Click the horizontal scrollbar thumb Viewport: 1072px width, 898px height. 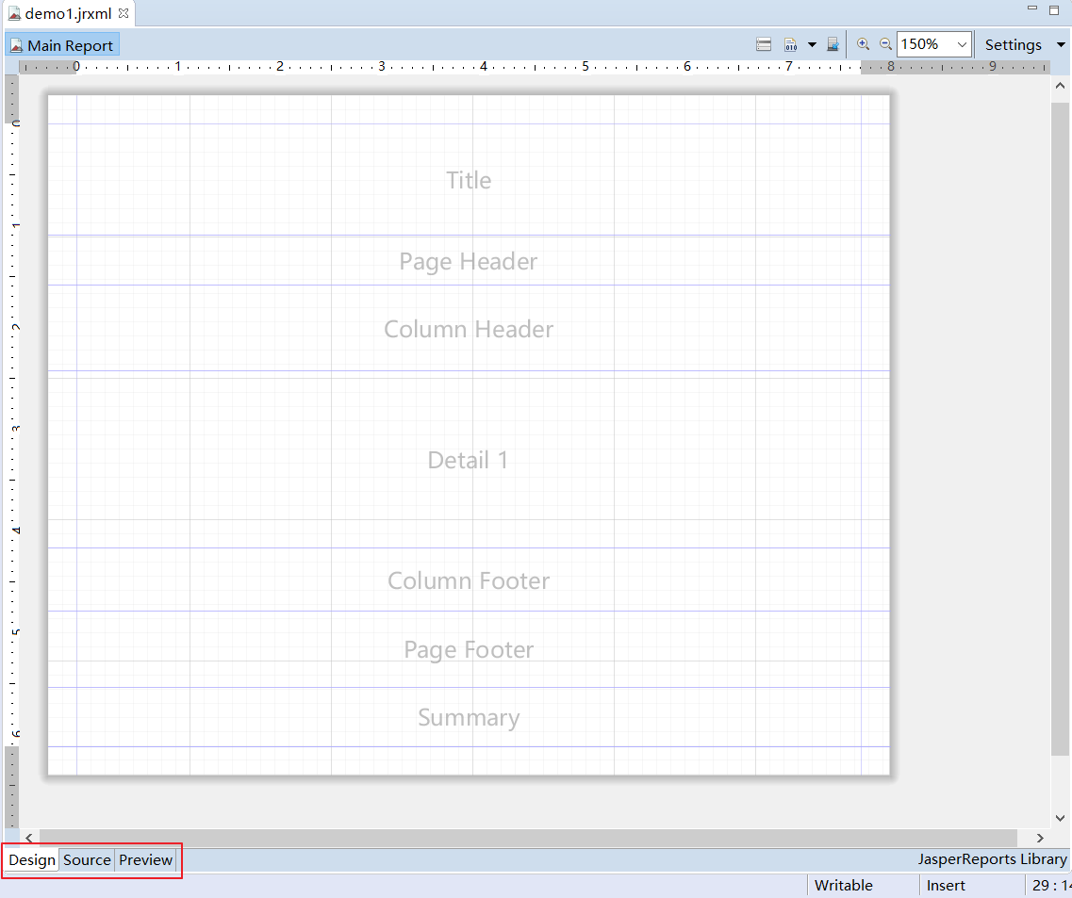tap(529, 838)
